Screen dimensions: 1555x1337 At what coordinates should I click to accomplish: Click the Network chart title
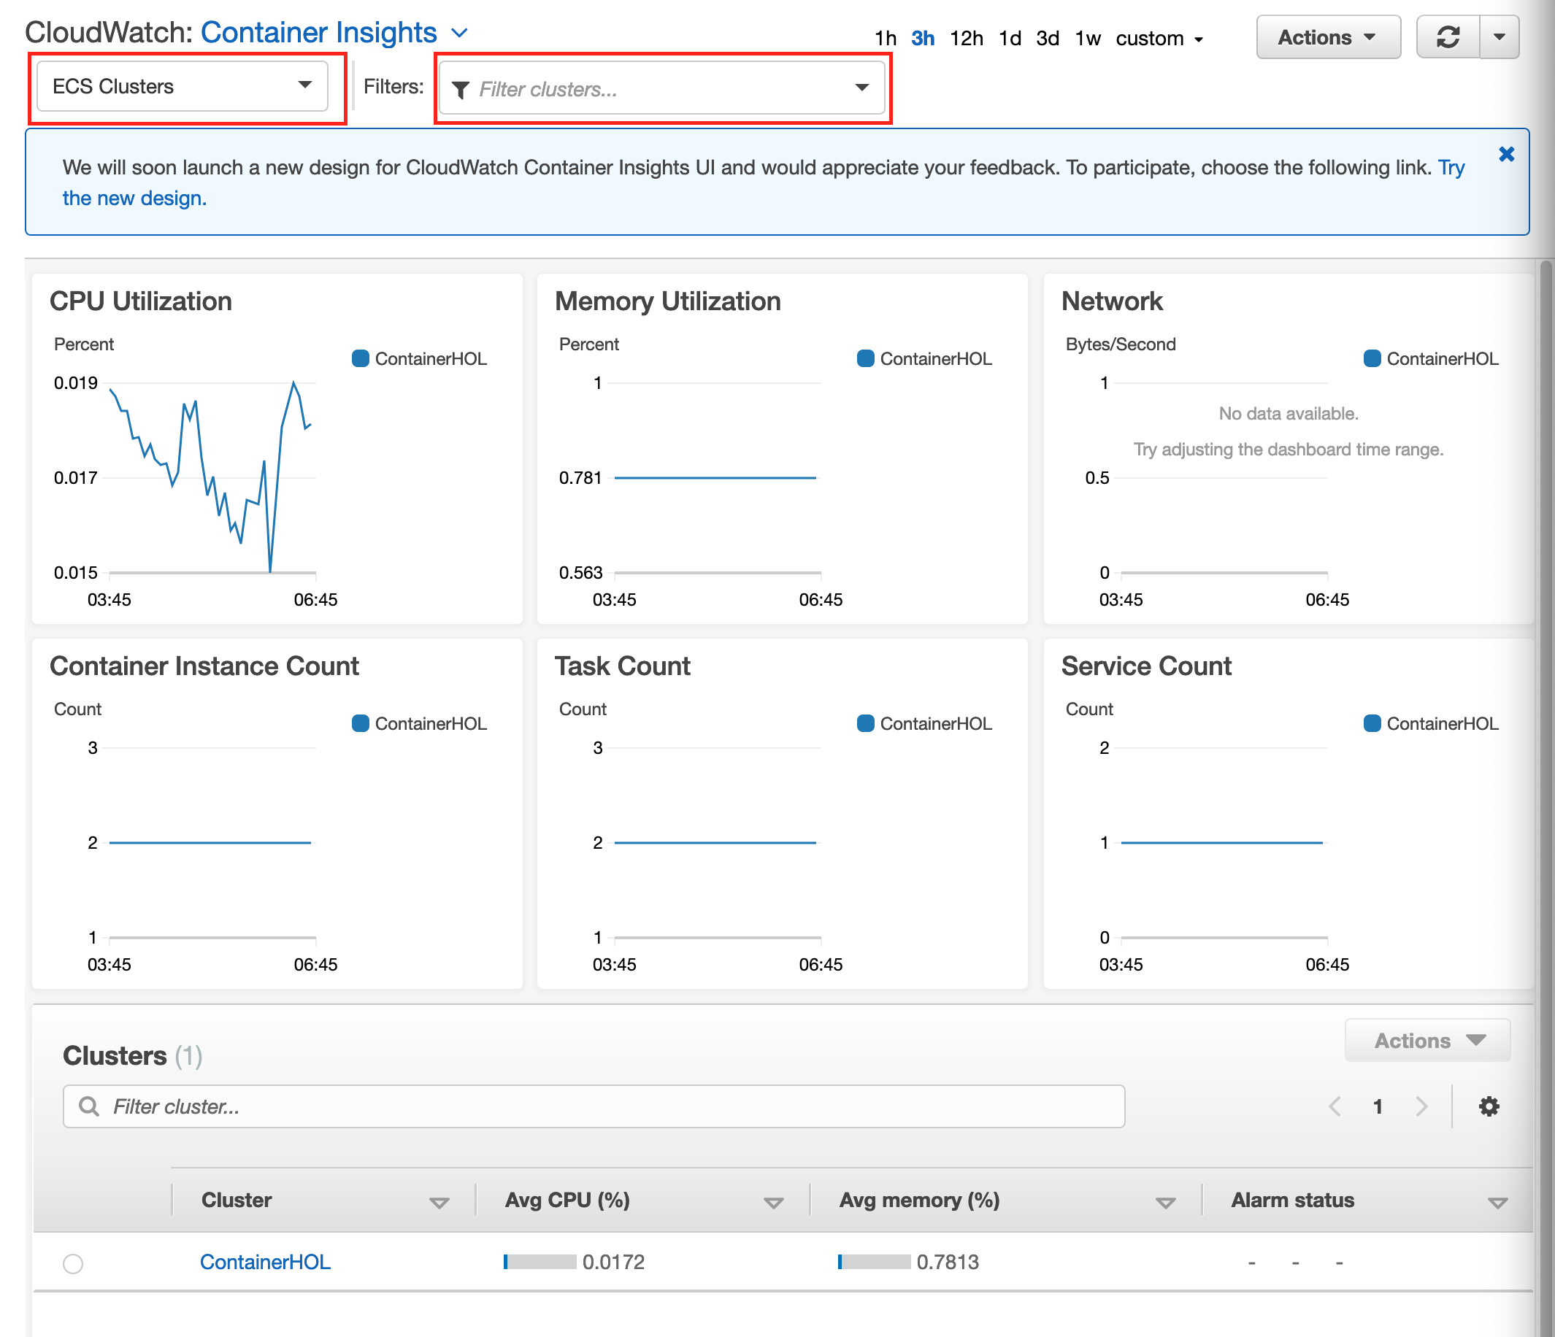(x=1111, y=301)
